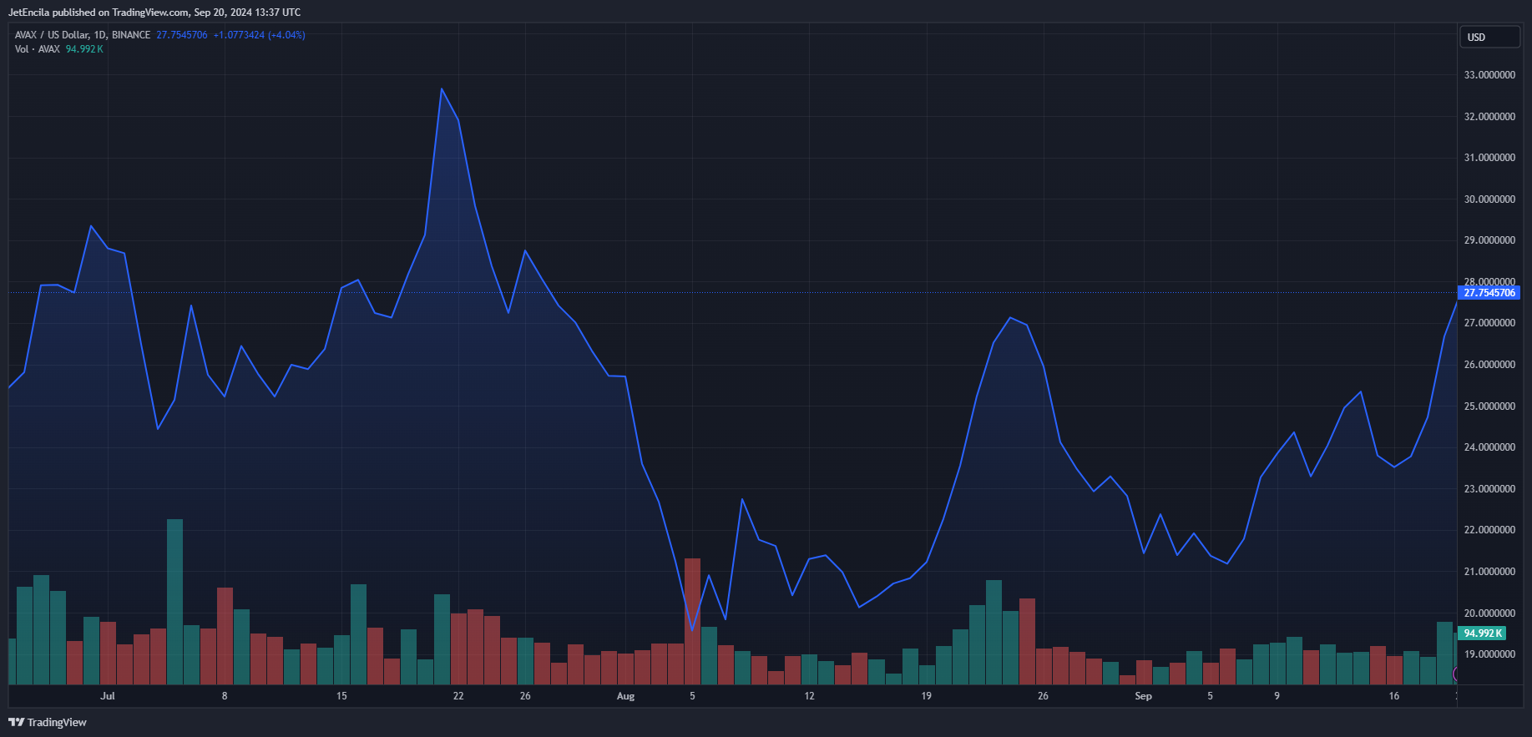Click the 27.0000000 price axis label
1532x737 pixels.
[x=1489, y=323]
